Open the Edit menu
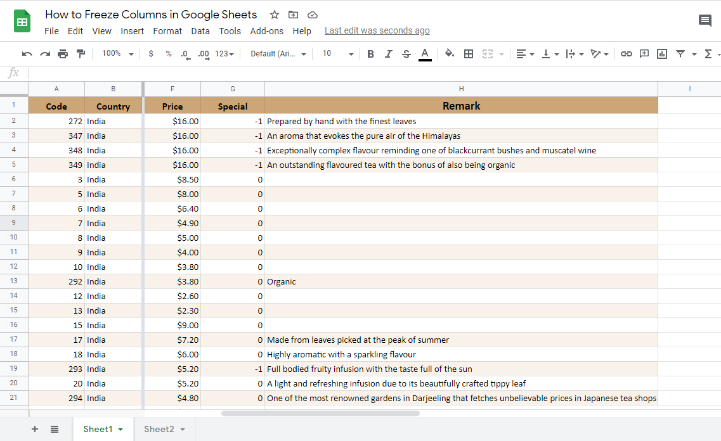The width and height of the screenshot is (721, 441). coord(75,31)
